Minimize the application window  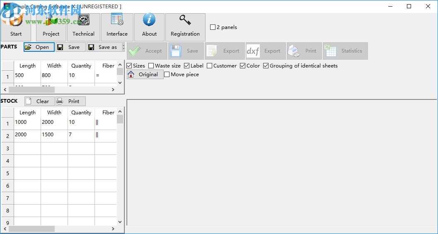[x=390, y=6]
